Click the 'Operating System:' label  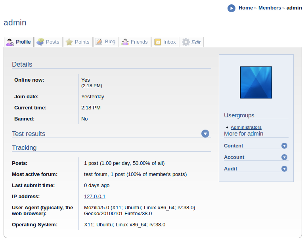pos(35,225)
